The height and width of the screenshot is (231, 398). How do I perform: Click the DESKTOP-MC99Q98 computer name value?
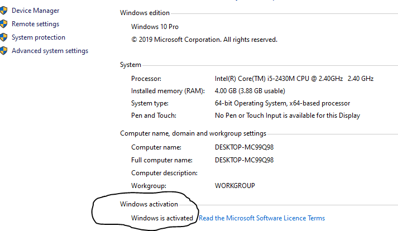(244, 147)
